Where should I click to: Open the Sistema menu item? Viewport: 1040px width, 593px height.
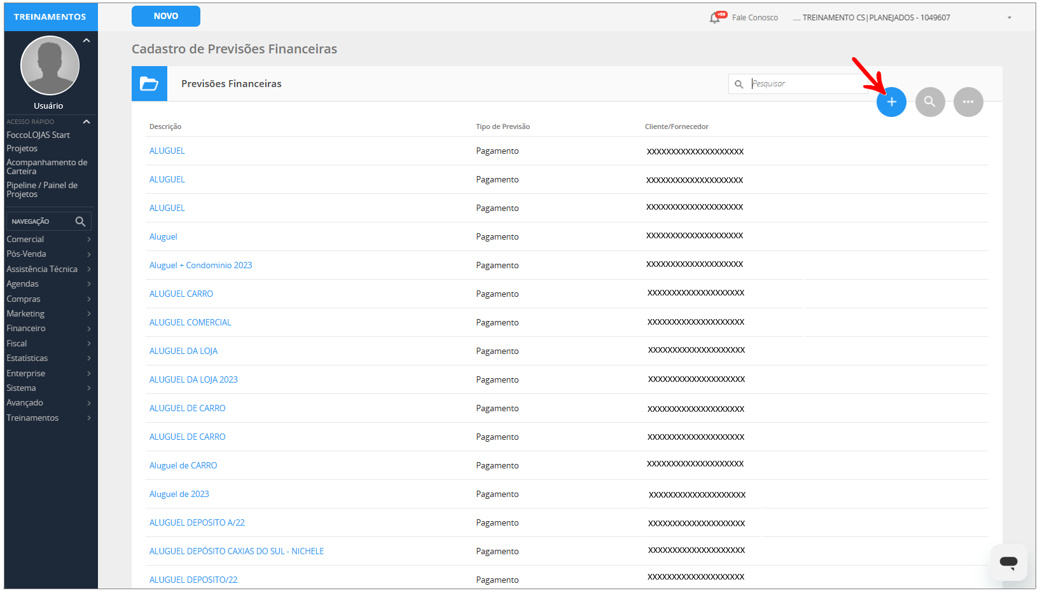(x=49, y=388)
